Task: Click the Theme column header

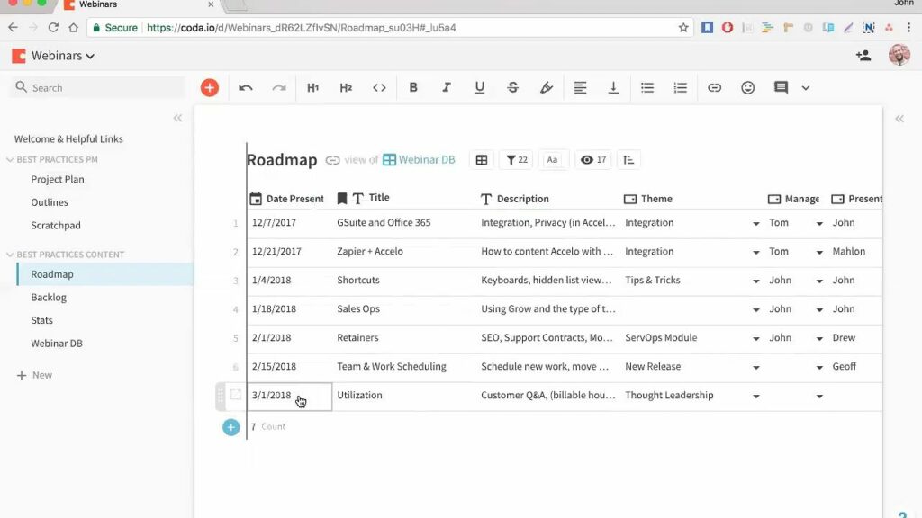Action: [648, 199]
